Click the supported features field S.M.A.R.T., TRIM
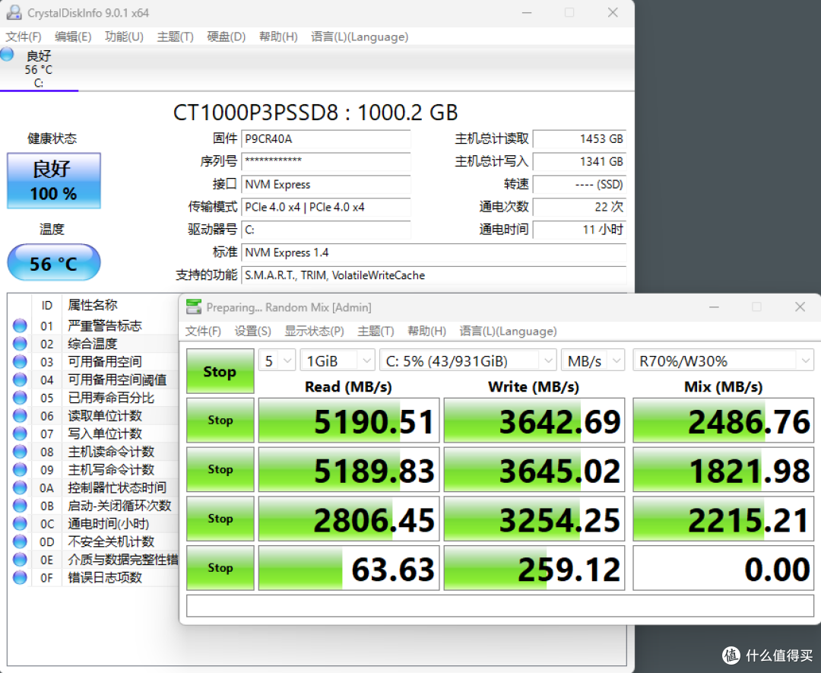This screenshot has width=821, height=673. coord(433,275)
